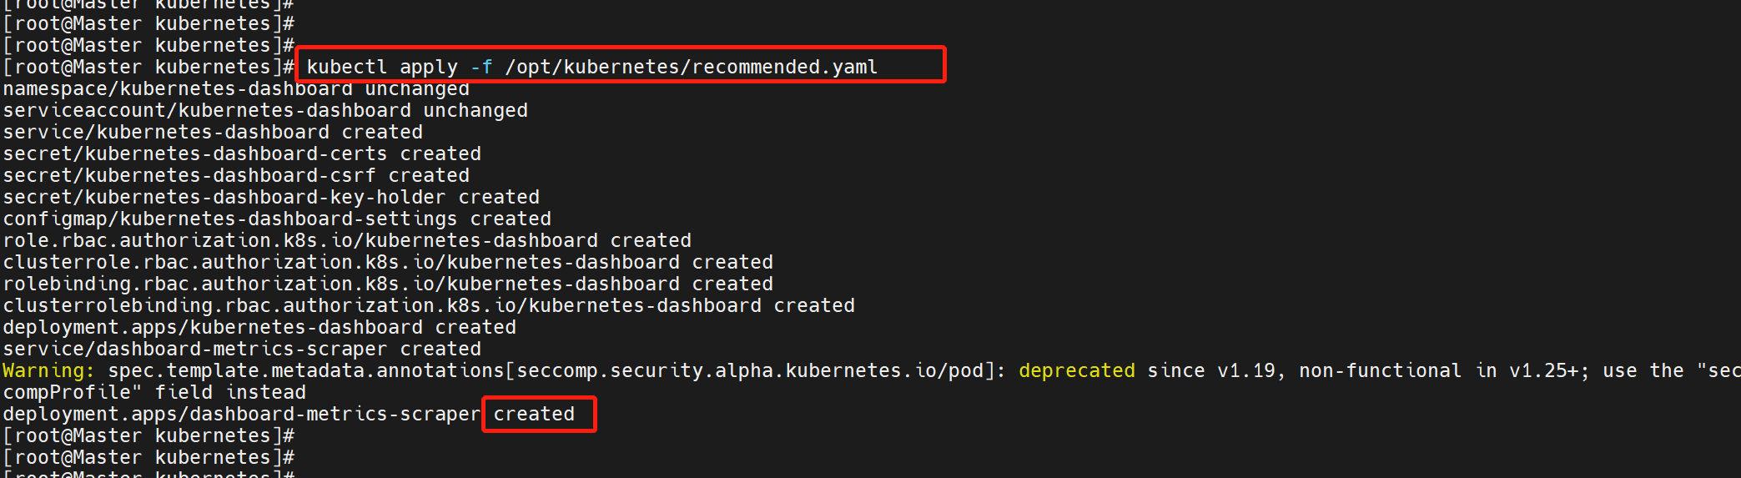Viewport: 1741px width, 478px height.
Task: Click the yellow 'Warning:' text
Action: point(49,371)
